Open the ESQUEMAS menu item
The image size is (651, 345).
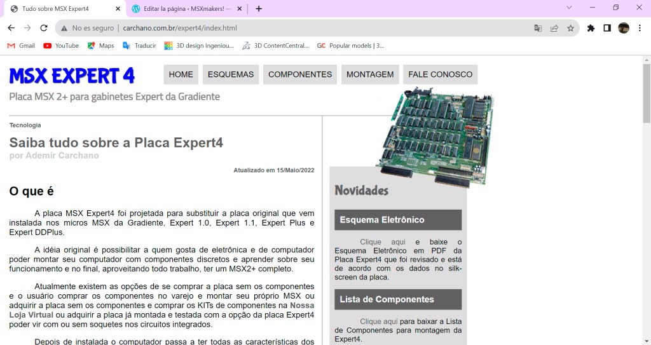[x=231, y=74]
